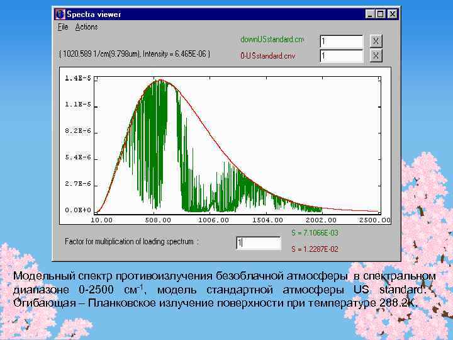Click the Spectra viewer title bar icon
The image size is (453, 340).
[60, 14]
